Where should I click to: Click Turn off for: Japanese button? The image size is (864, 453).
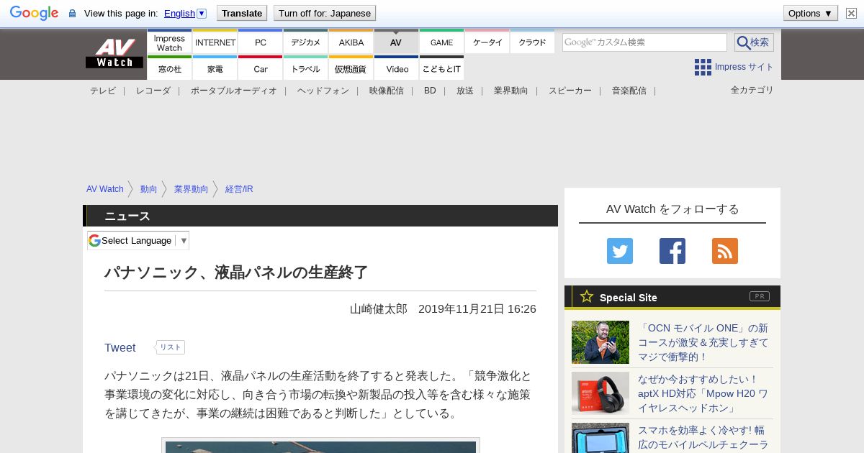[325, 13]
